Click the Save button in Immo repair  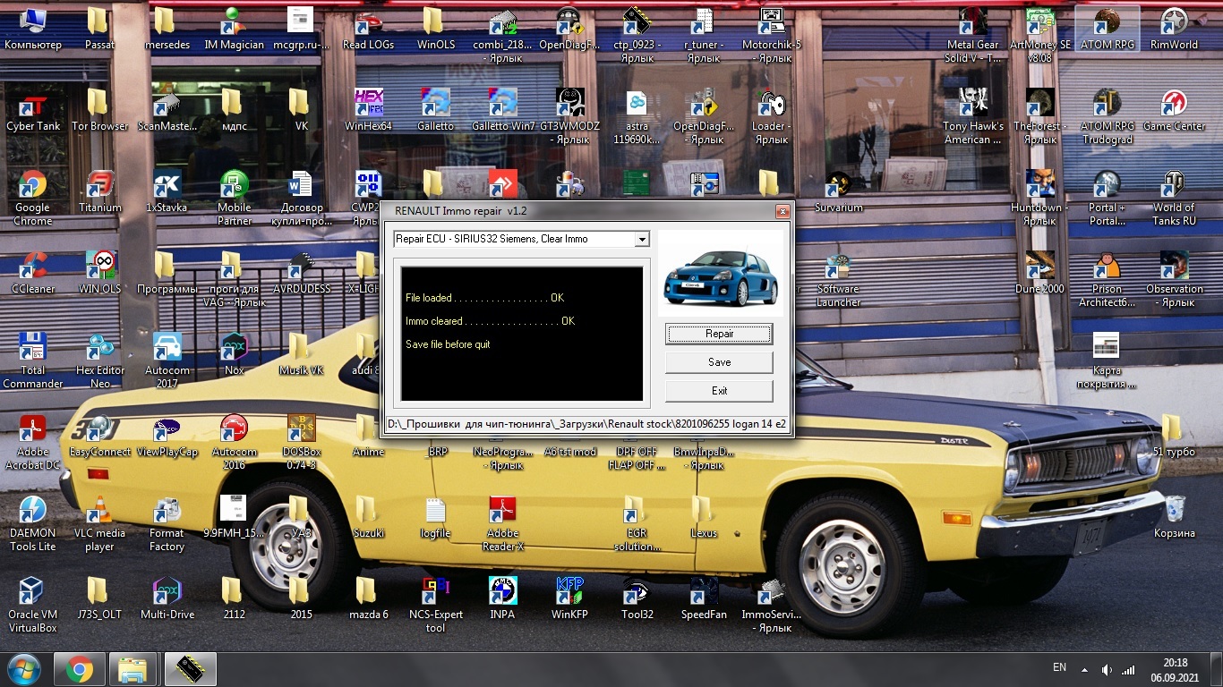tap(719, 362)
